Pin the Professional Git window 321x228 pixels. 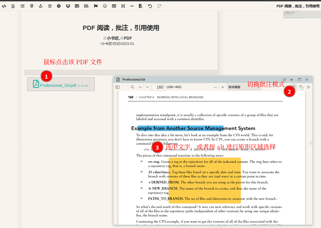[x=291, y=79]
